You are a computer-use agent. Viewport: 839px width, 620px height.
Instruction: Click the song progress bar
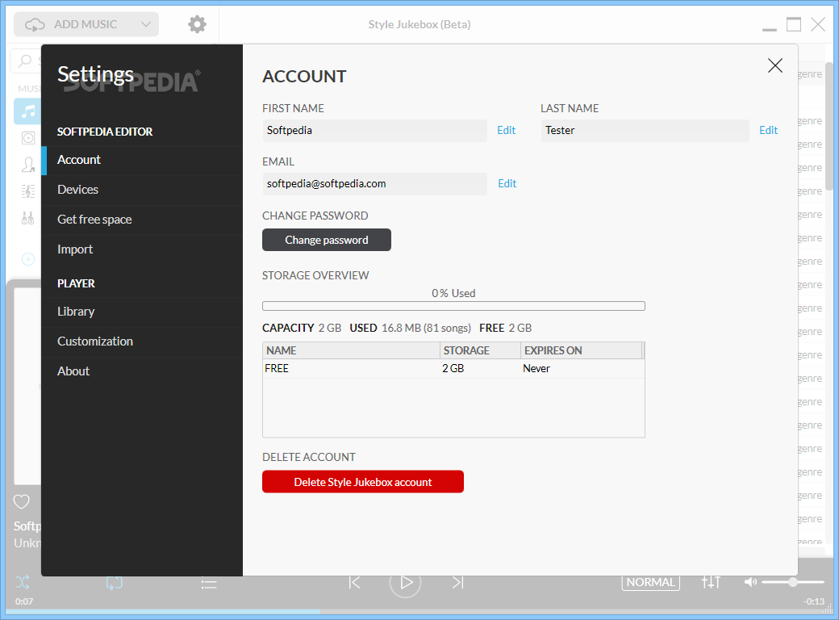(x=419, y=611)
